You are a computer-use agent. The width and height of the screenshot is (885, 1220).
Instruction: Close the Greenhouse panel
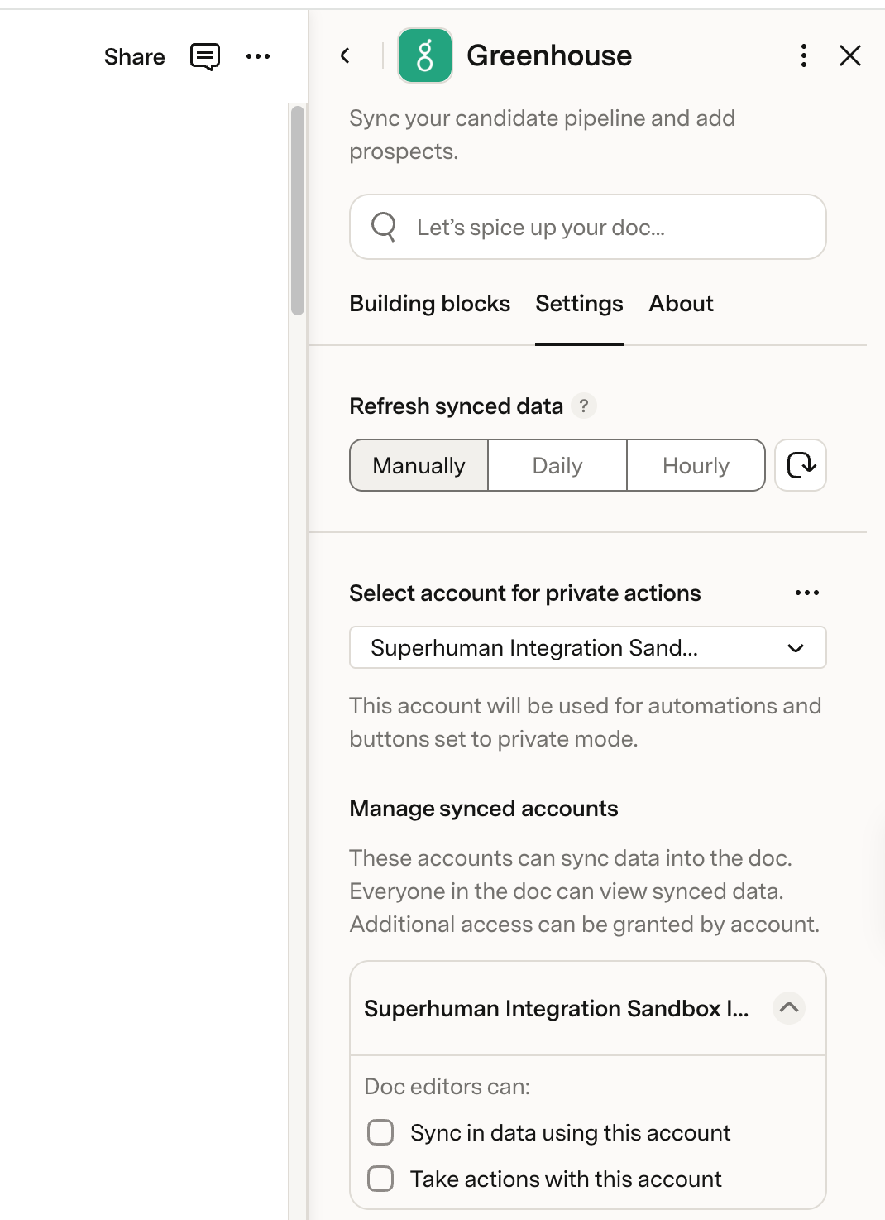[x=850, y=55]
